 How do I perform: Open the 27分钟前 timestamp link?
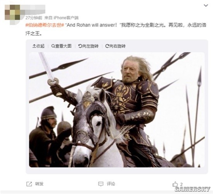[x=34, y=18]
